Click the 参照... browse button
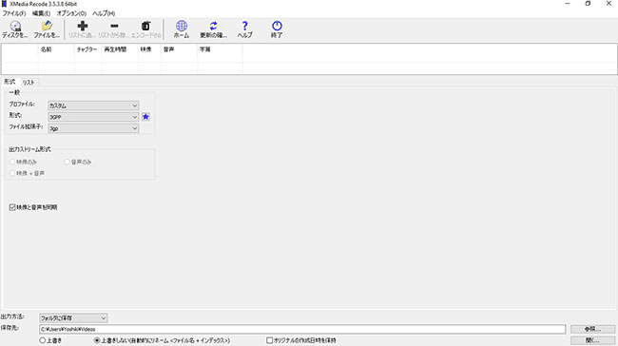 (x=592, y=329)
